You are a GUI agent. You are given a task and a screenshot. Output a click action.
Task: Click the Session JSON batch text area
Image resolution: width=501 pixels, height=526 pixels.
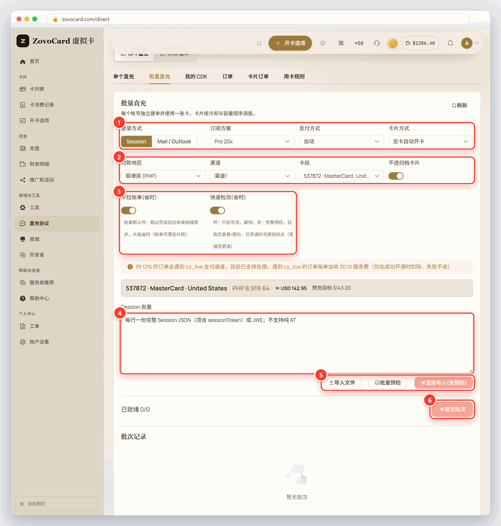297,343
